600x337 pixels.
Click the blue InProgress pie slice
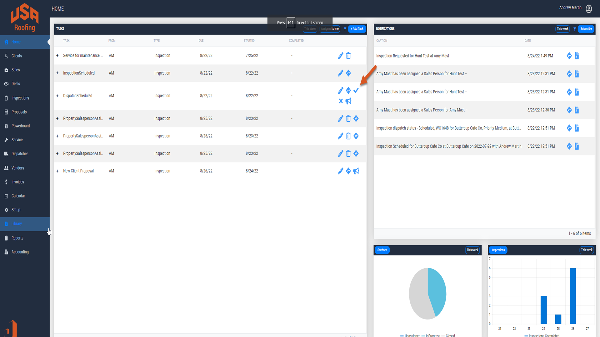pyautogui.click(x=437, y=290)
